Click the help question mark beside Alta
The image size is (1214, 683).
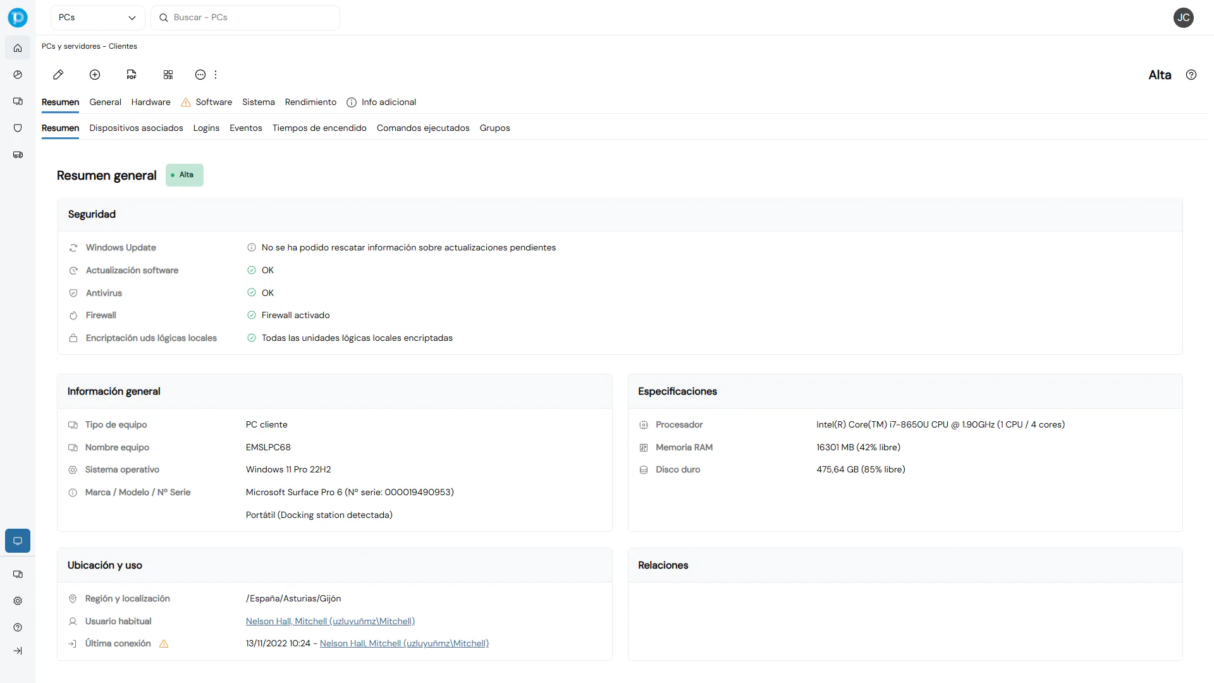[1191, 75]
